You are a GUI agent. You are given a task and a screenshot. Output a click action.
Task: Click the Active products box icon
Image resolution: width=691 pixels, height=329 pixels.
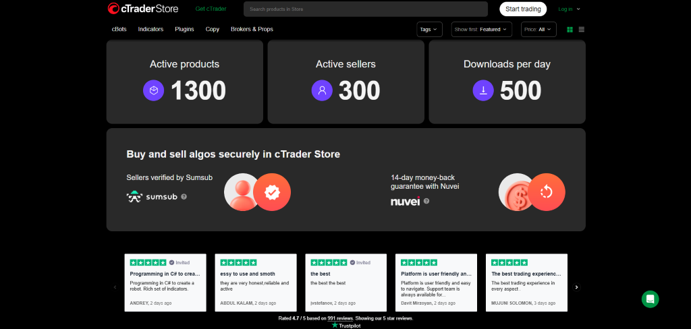click(x=153, y=90)
